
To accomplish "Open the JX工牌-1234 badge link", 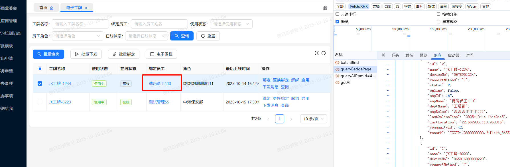I will click(x=60, y=83).
